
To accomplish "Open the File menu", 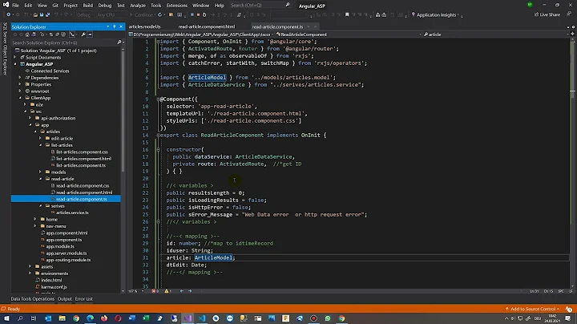I will 15,5.
